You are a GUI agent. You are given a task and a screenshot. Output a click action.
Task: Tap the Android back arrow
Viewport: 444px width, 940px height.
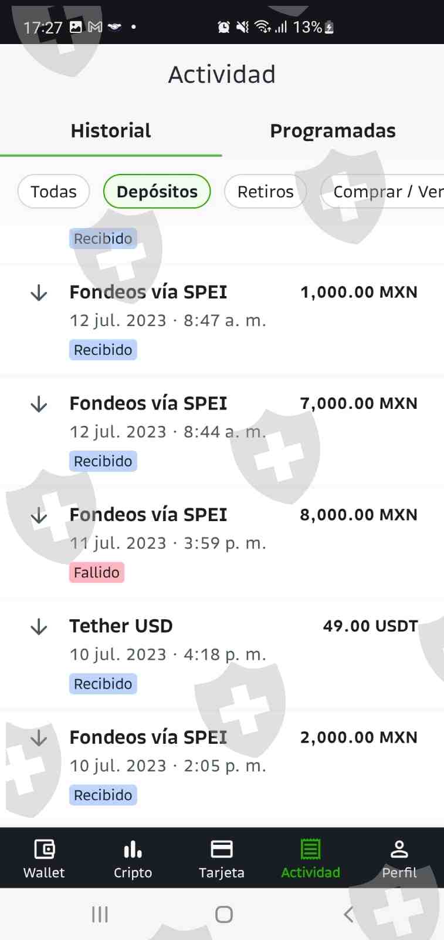348,914
